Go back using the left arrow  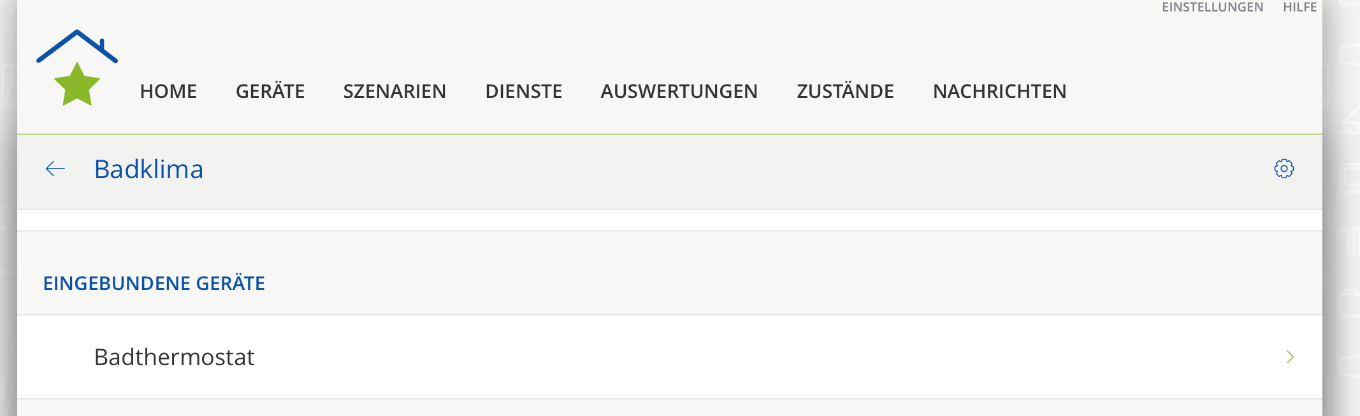tap(55, 169)
